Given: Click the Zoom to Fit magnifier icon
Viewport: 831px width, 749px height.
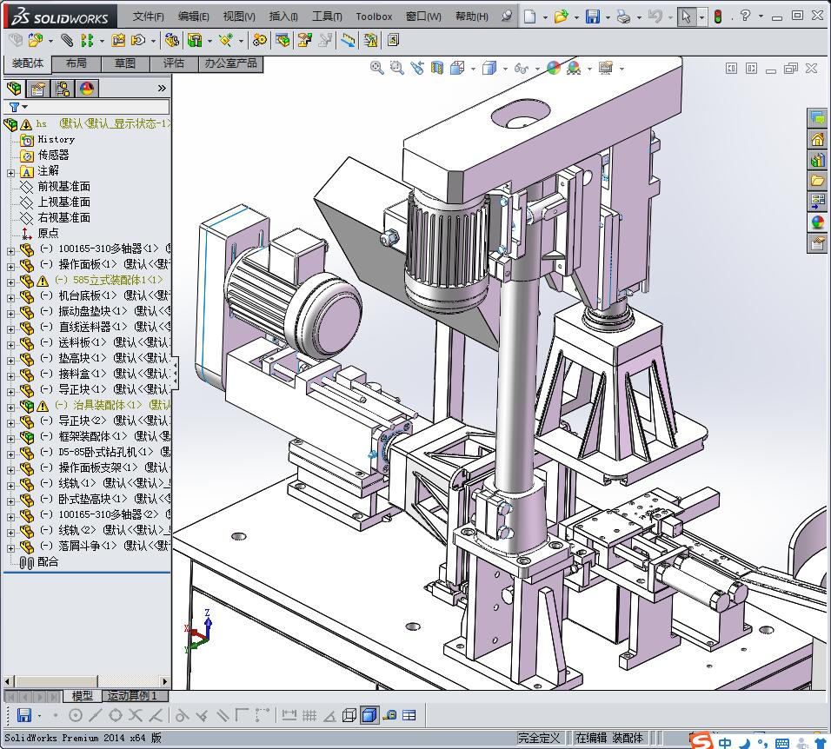Looking at the screenshot, I should 377,68.
